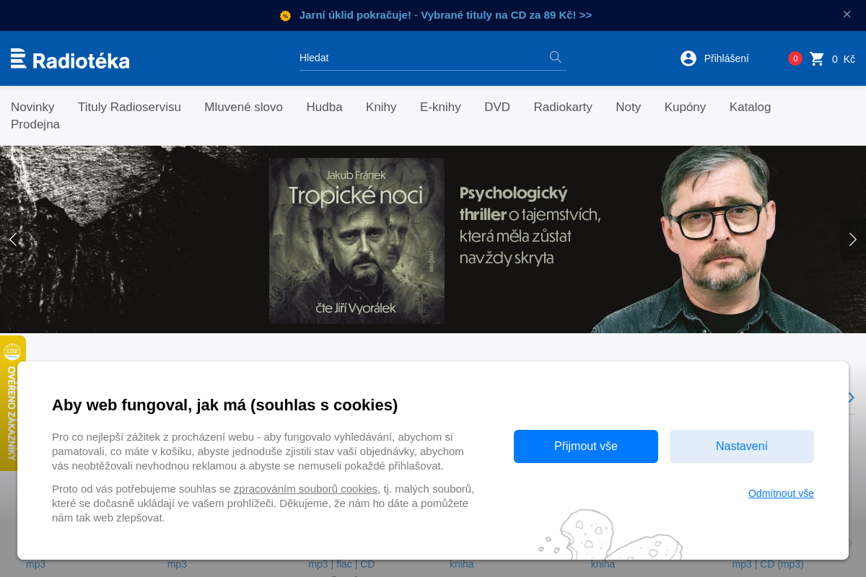Open the Ověřeno zákazníky badge
866x577 pixels.
click(x=12, y=403)
